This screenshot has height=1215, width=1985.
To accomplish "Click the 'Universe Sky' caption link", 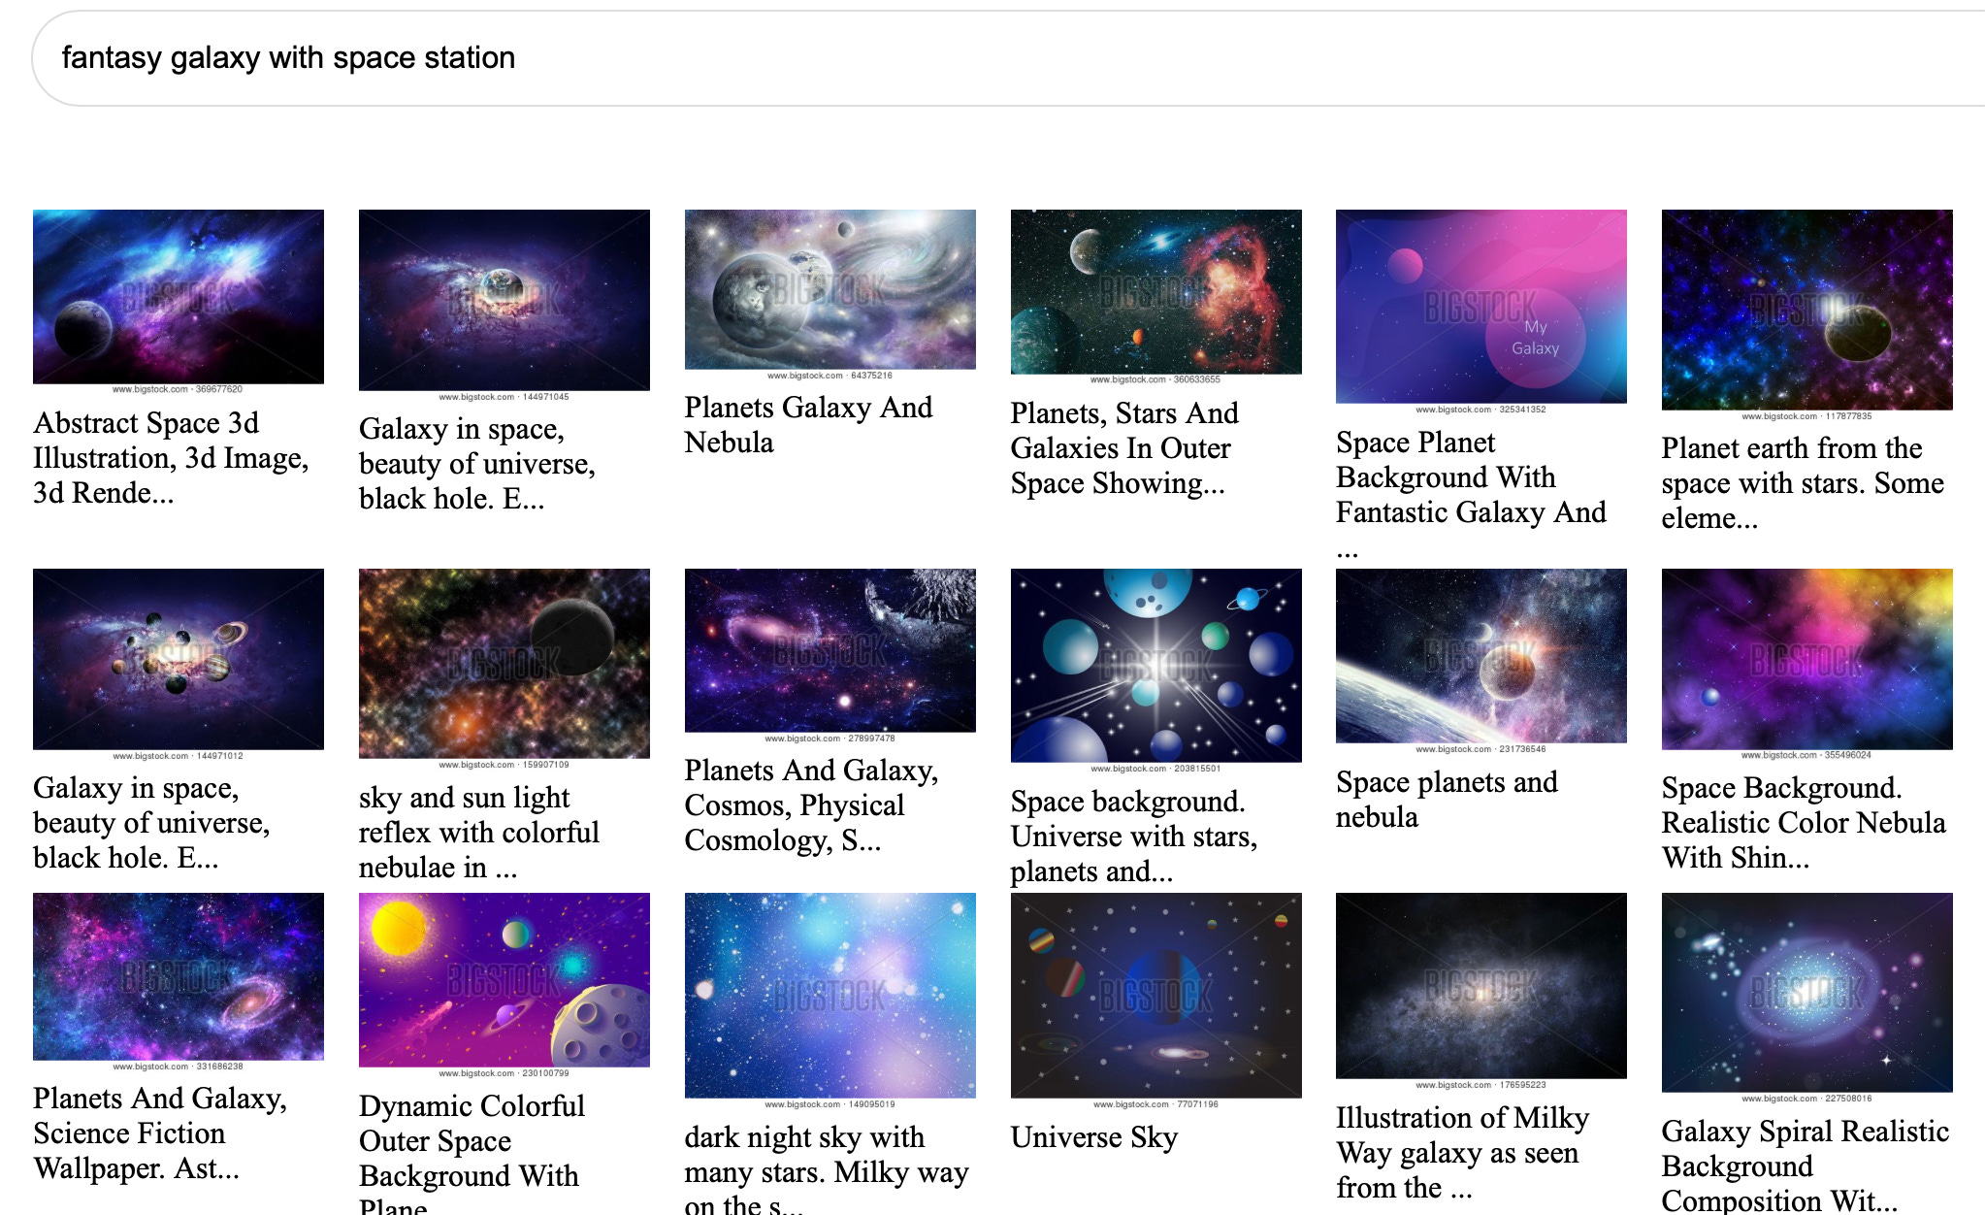I will [x=1093, y=1137].
